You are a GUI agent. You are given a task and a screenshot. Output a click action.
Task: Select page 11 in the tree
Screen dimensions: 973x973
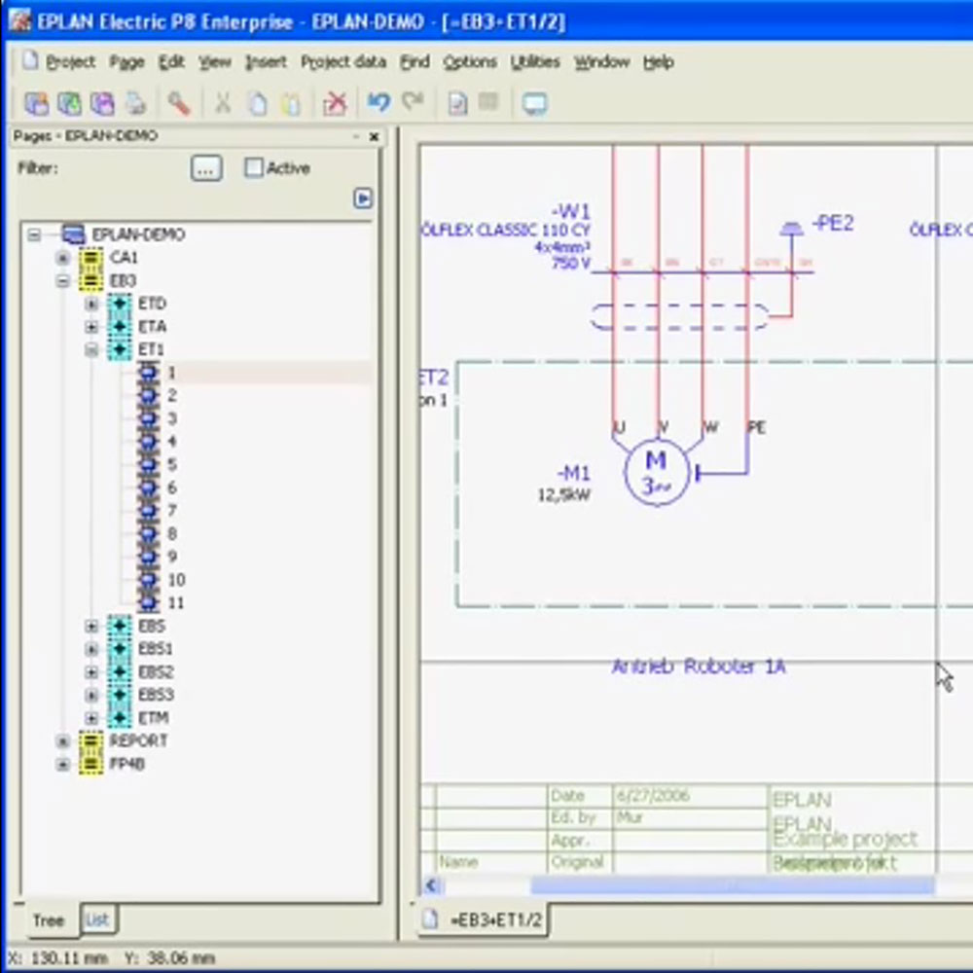[175, 602]
